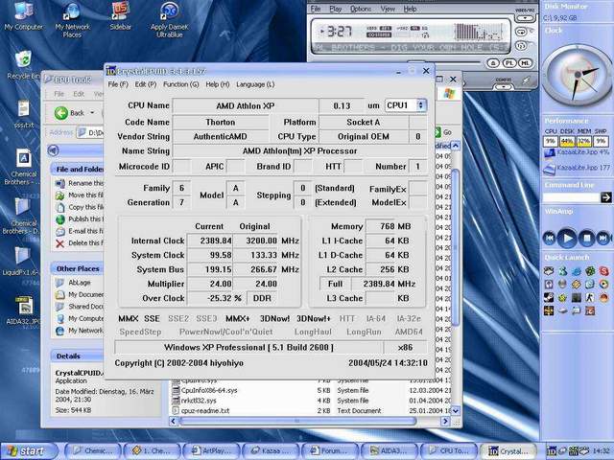
Task: Open Language (L) menu in CrystalCPUID
Action: coord(255,84)
